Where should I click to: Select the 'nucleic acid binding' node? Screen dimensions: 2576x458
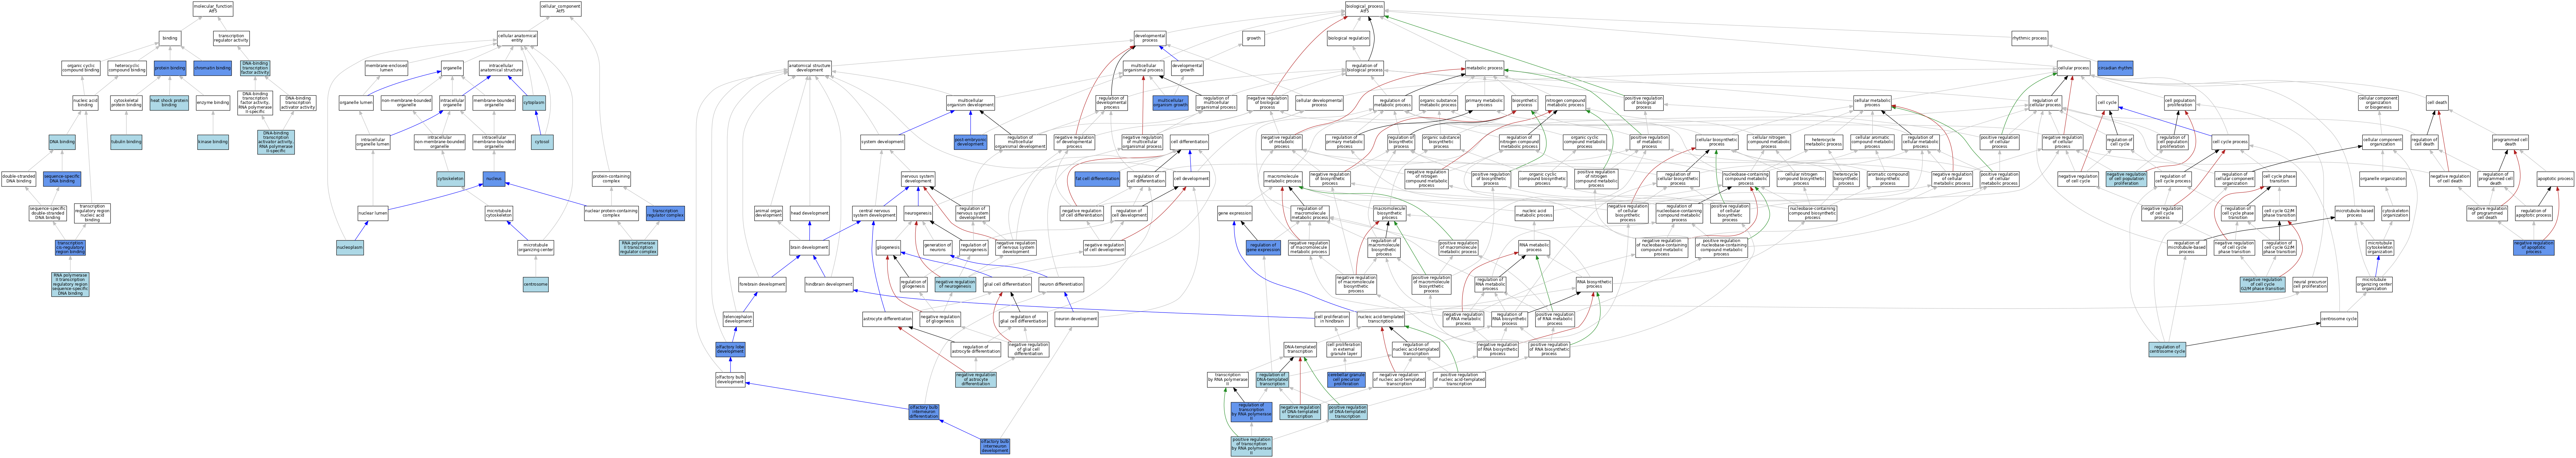[85, 103]
